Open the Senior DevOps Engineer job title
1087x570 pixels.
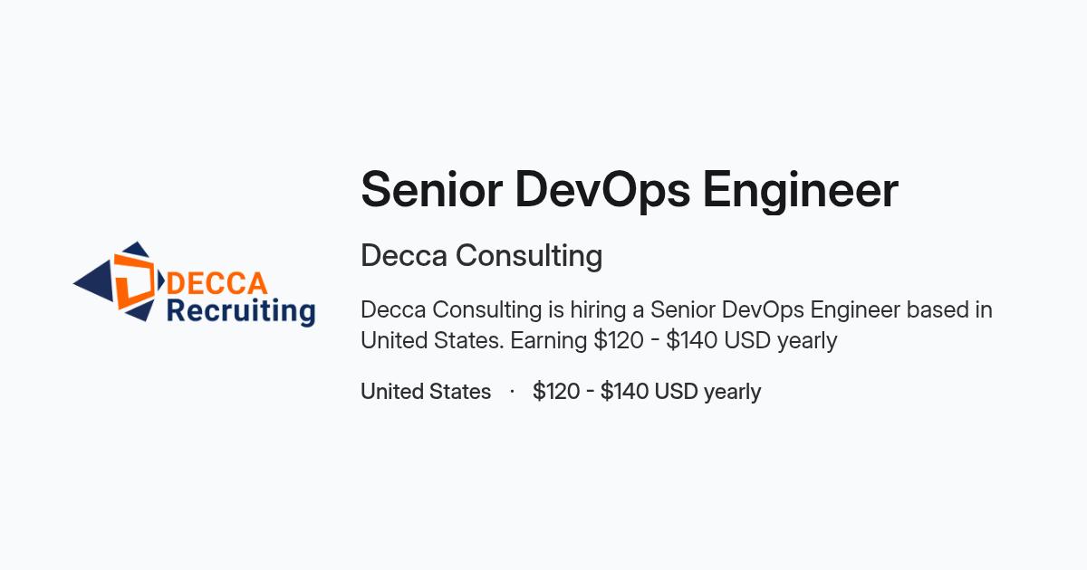tap(630, 190)
